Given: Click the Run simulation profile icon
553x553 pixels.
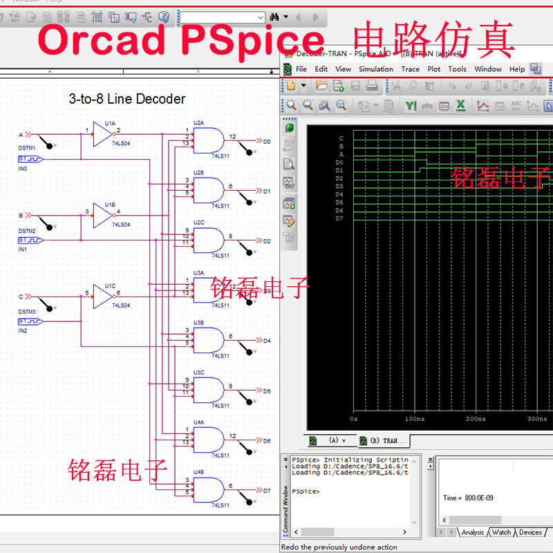Looking at the screenshot, I should tap(289, 203).
